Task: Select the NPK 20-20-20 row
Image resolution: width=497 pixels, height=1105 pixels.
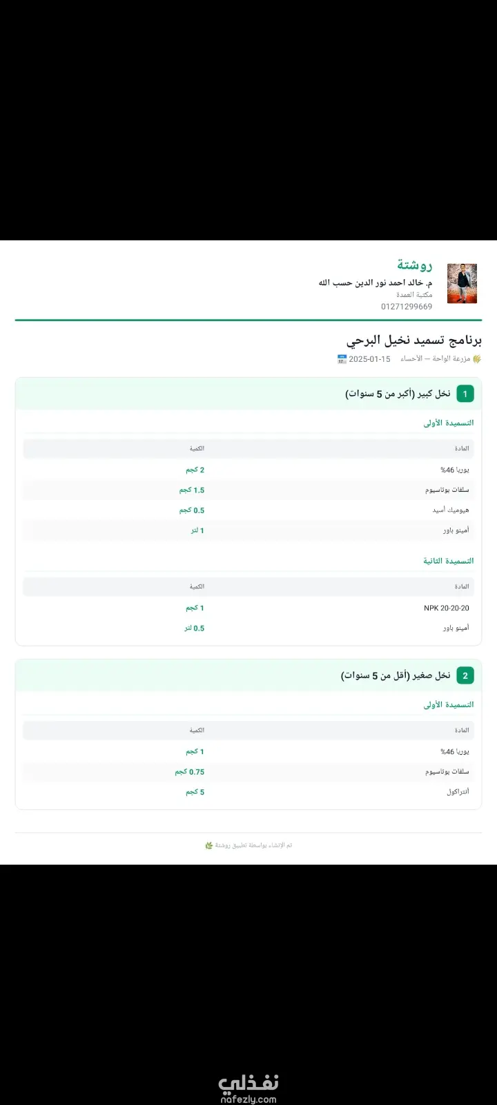Action: (x=248, y=608)
